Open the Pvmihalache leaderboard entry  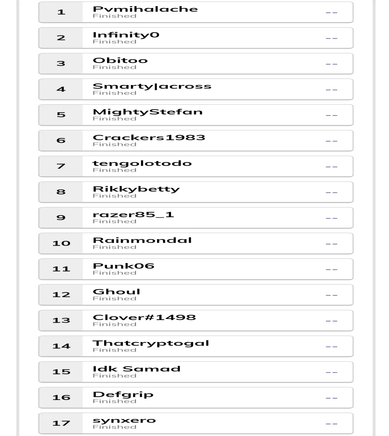pyautogui.click(x=196, y=12)
